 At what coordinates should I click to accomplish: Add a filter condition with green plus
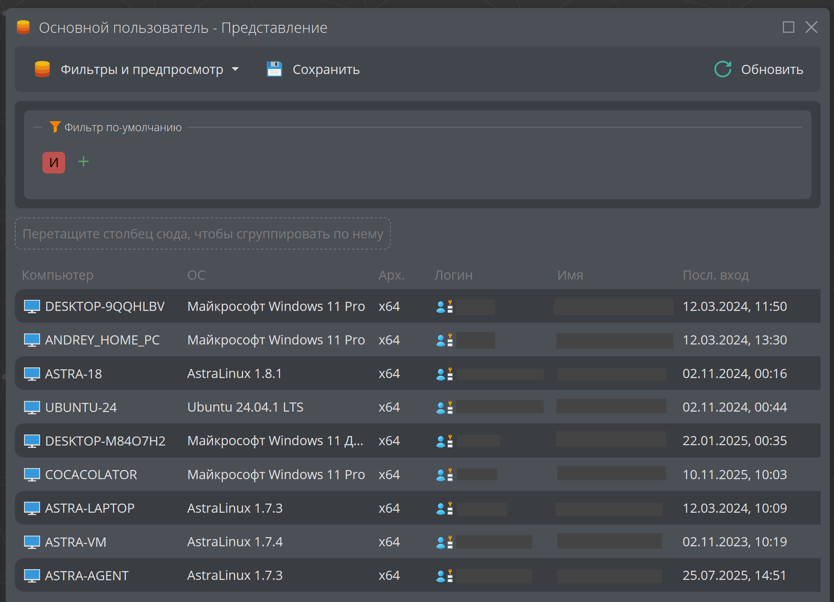tap(84, 162)
